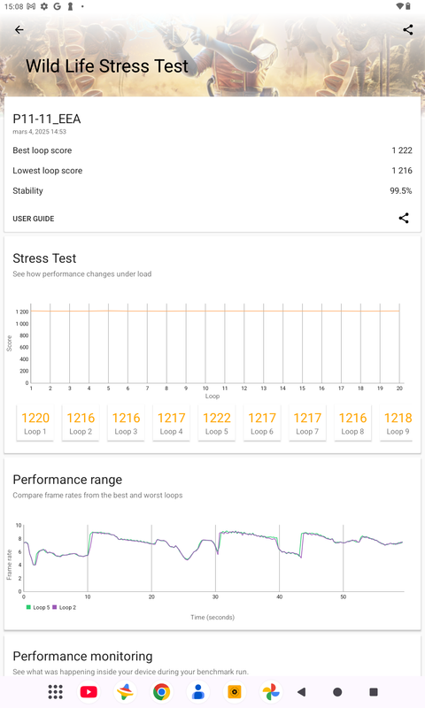
Task: Launch YouTube from the taskbar
Action: [89, 692]
